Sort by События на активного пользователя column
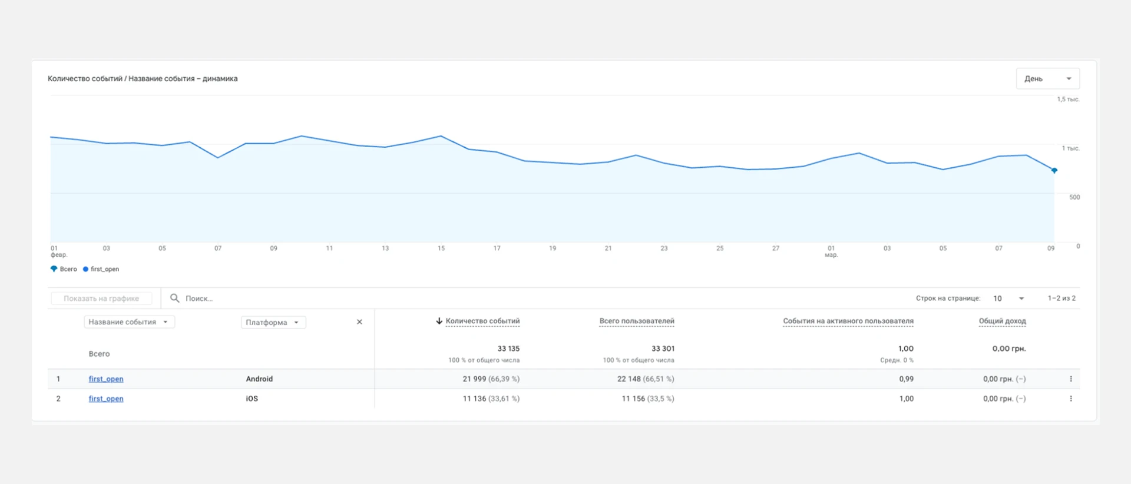The image size is (1131, 484). point(848,321)
